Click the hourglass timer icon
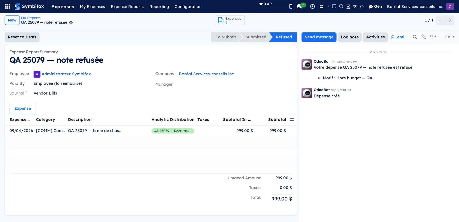 point(348,6)
